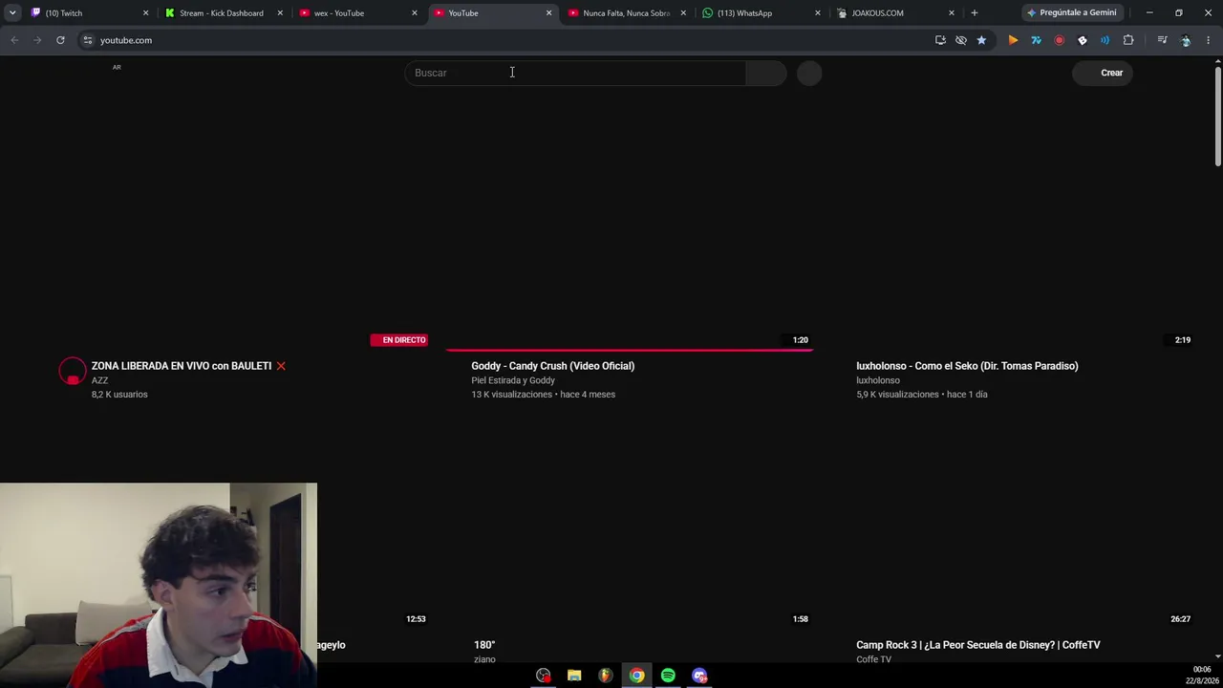View site information icon in address bar
The height and width of the screenshot is (688, 1223).
pos(88,40)
